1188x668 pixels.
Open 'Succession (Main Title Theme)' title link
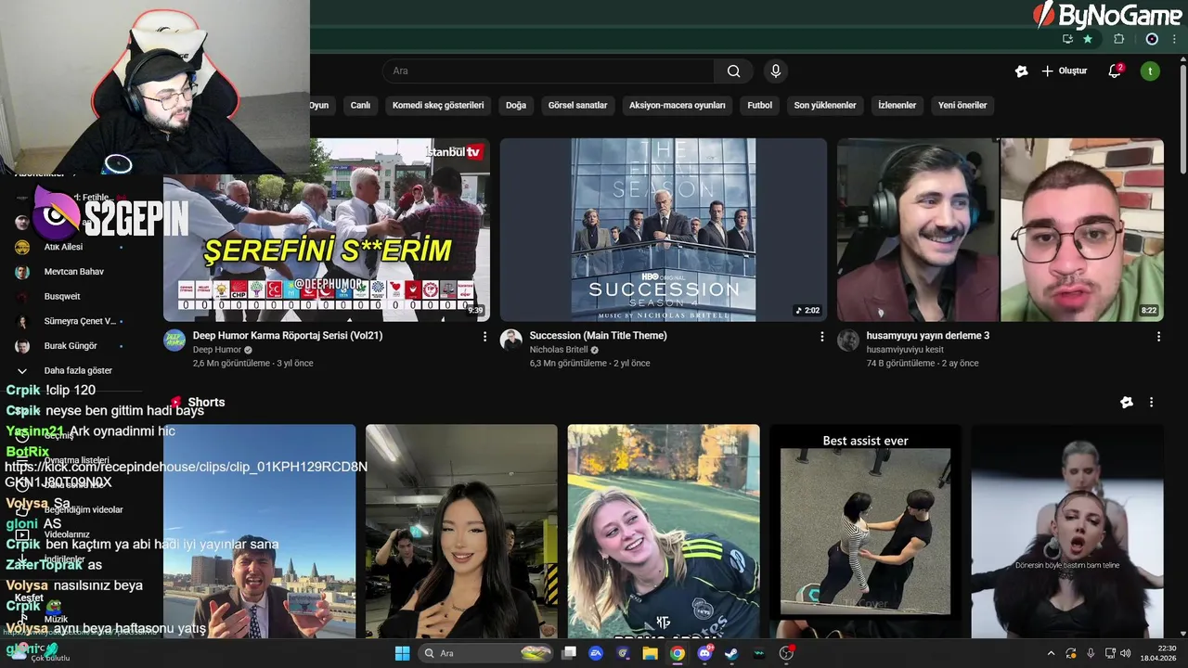pos(599,336)
